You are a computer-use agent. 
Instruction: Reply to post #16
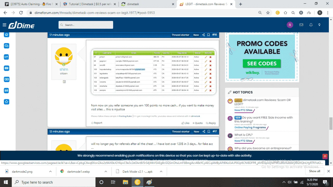tap(211, 123)
